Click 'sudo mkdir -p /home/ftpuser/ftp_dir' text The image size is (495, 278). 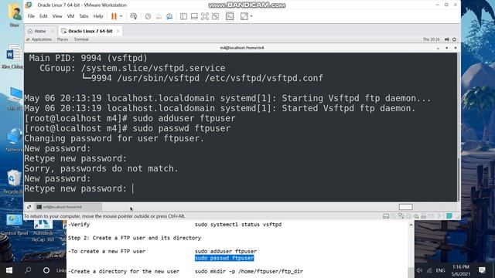tap(249, 271)
